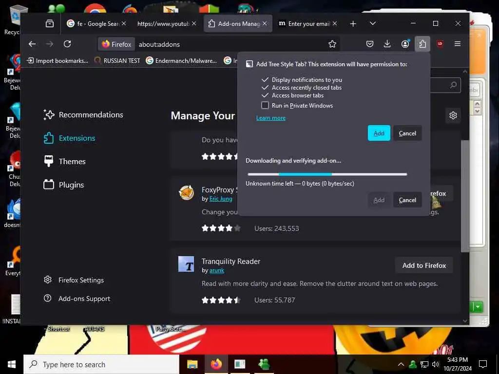Cancel the downloading and verifying add-on
499x374 pixels.
click(407, 200)
